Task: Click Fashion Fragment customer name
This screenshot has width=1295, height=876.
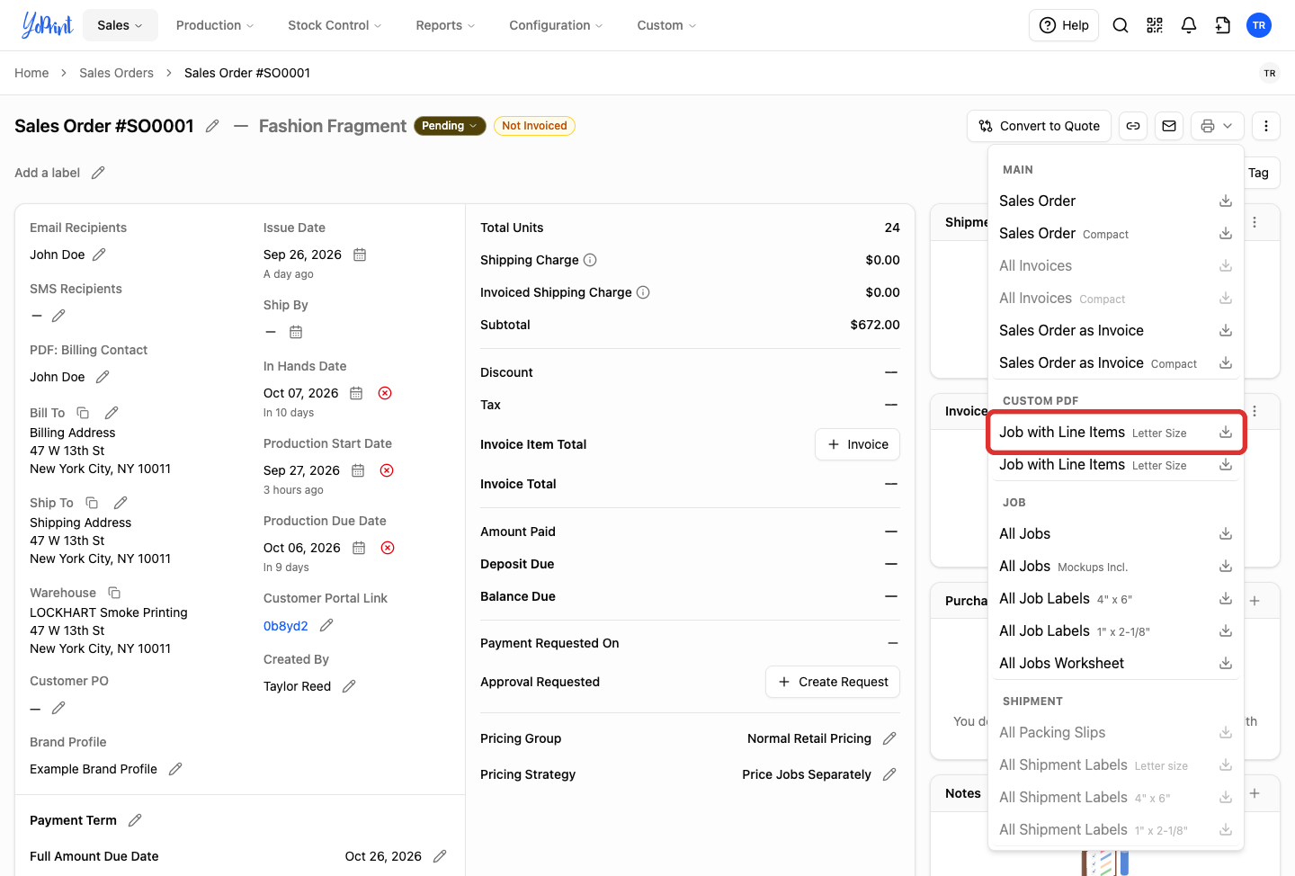Action: 333,126
